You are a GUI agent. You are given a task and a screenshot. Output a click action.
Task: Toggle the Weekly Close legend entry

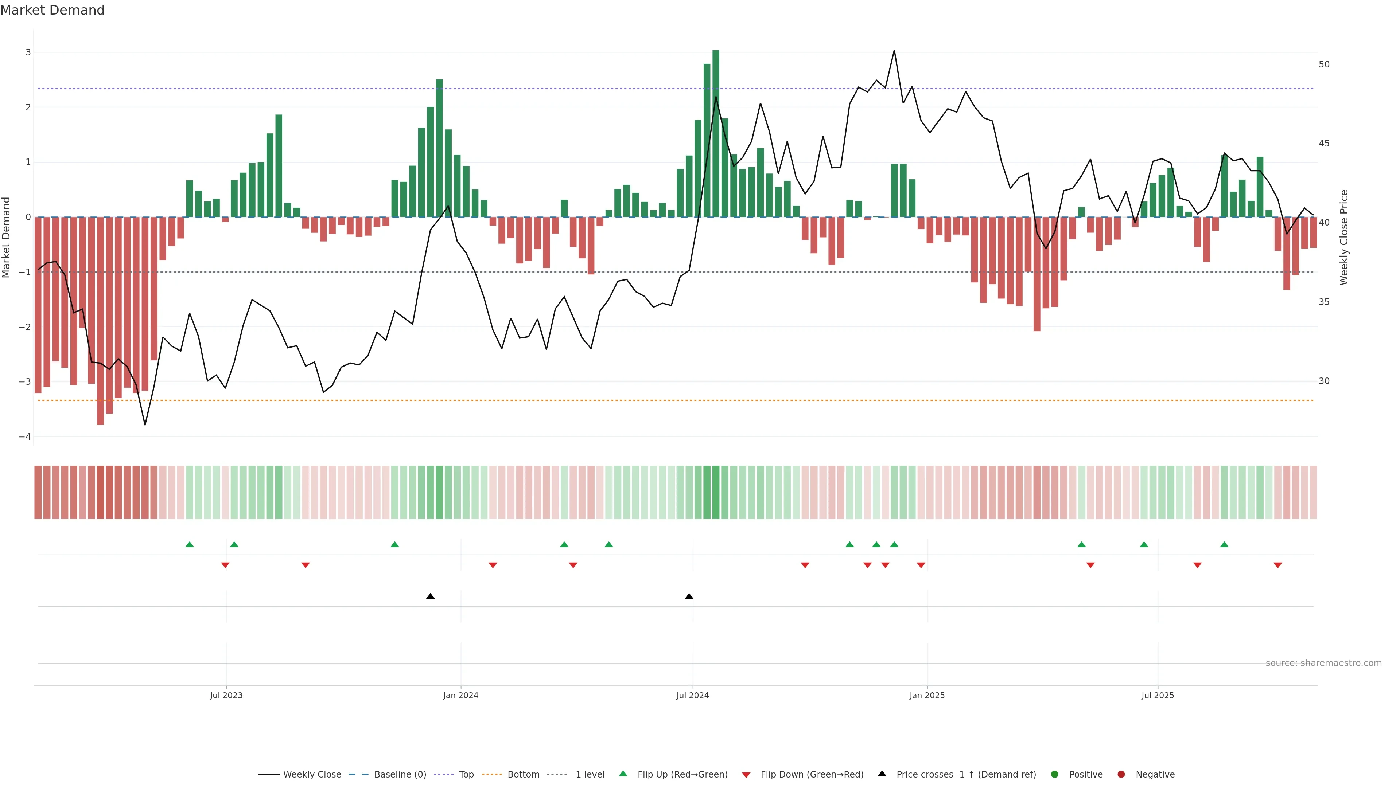312,774
